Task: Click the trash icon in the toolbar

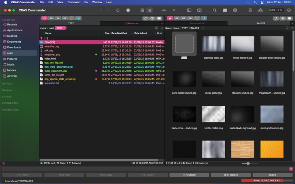Action: [250, 10]
